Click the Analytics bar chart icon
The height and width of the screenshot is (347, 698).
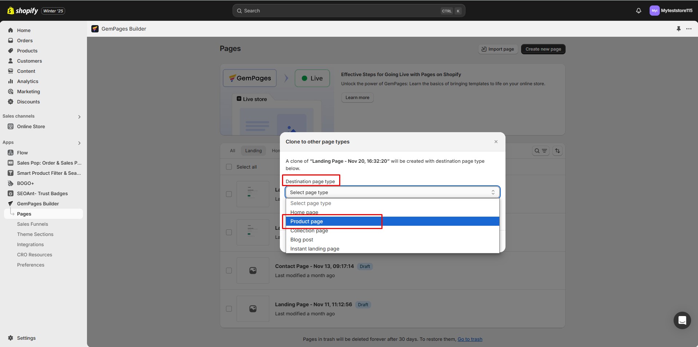[11, 81]
